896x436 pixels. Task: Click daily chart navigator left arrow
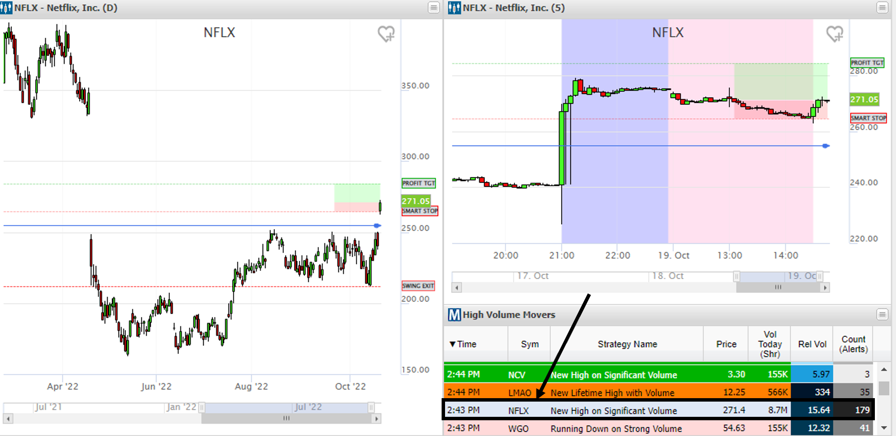click(x=8, y=419)
